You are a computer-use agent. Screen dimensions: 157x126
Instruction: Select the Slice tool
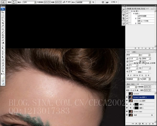pos(3,26)
